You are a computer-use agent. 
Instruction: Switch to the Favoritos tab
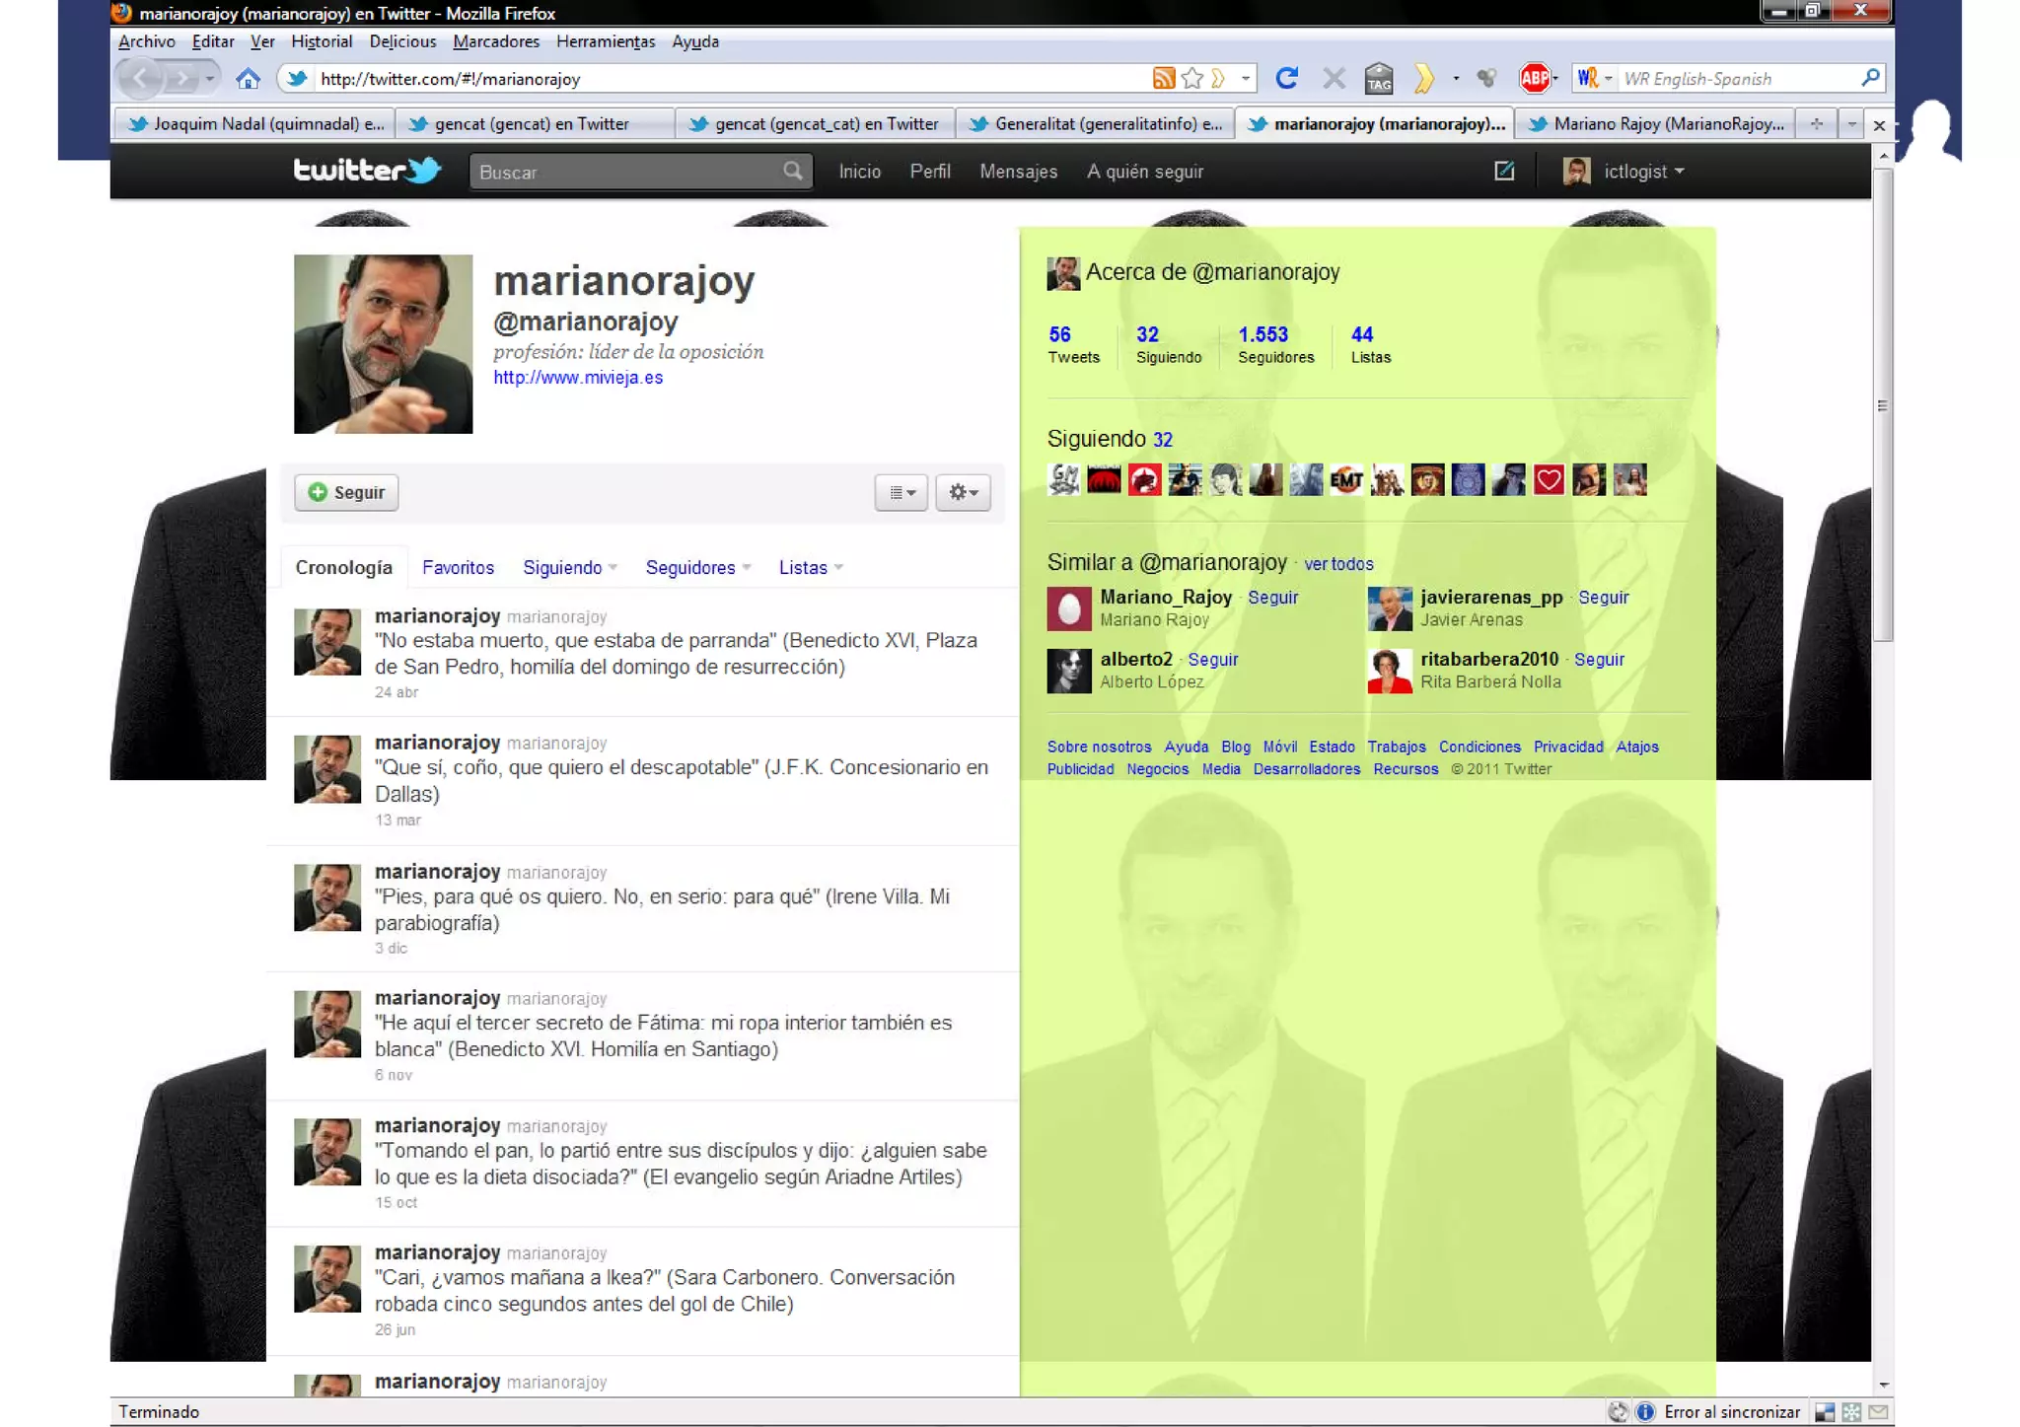point(458,568)
